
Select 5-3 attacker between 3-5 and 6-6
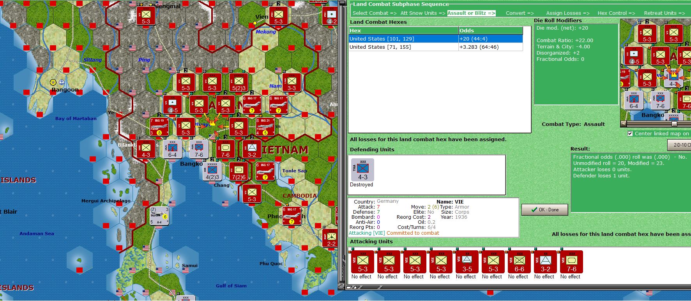point(493,262)
